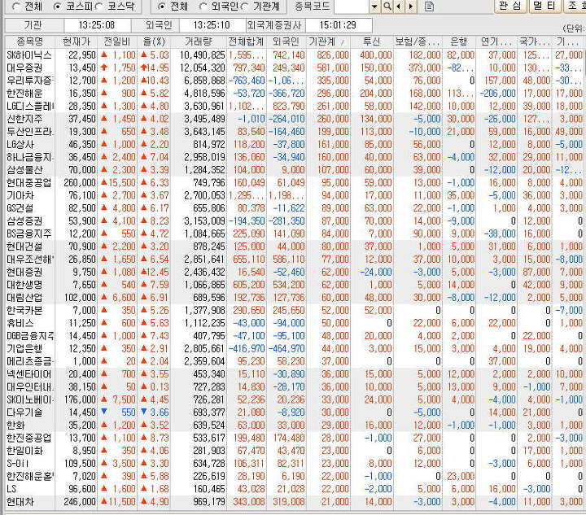Go to previous stock with left arrow
Image resolution: width=586 pixels, height=515 pixels.
(399, 7)
